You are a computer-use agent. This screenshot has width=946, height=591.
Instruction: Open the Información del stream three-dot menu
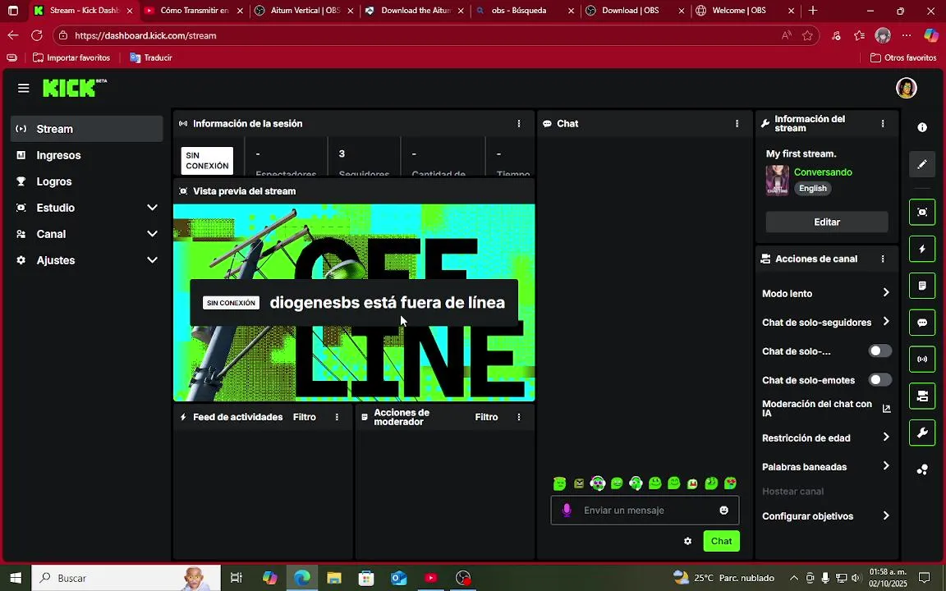pos(883,124)
